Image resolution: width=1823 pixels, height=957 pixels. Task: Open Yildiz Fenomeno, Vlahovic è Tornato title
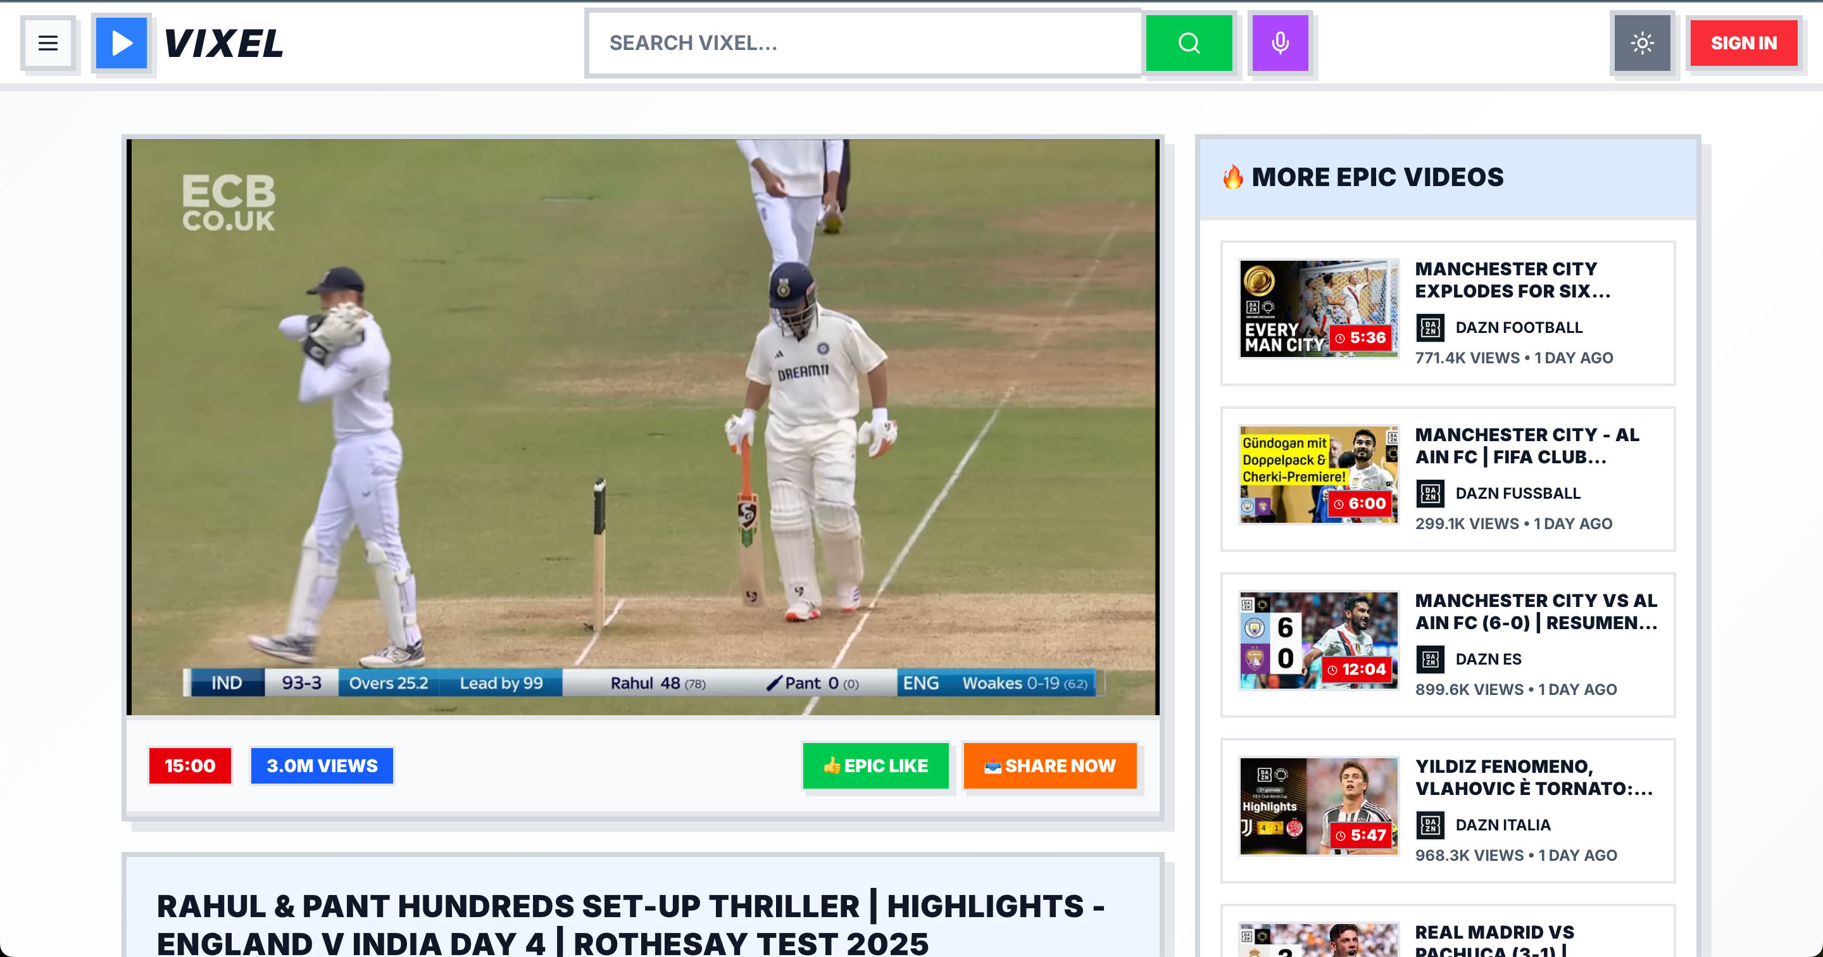click(x=1534, y=777)
